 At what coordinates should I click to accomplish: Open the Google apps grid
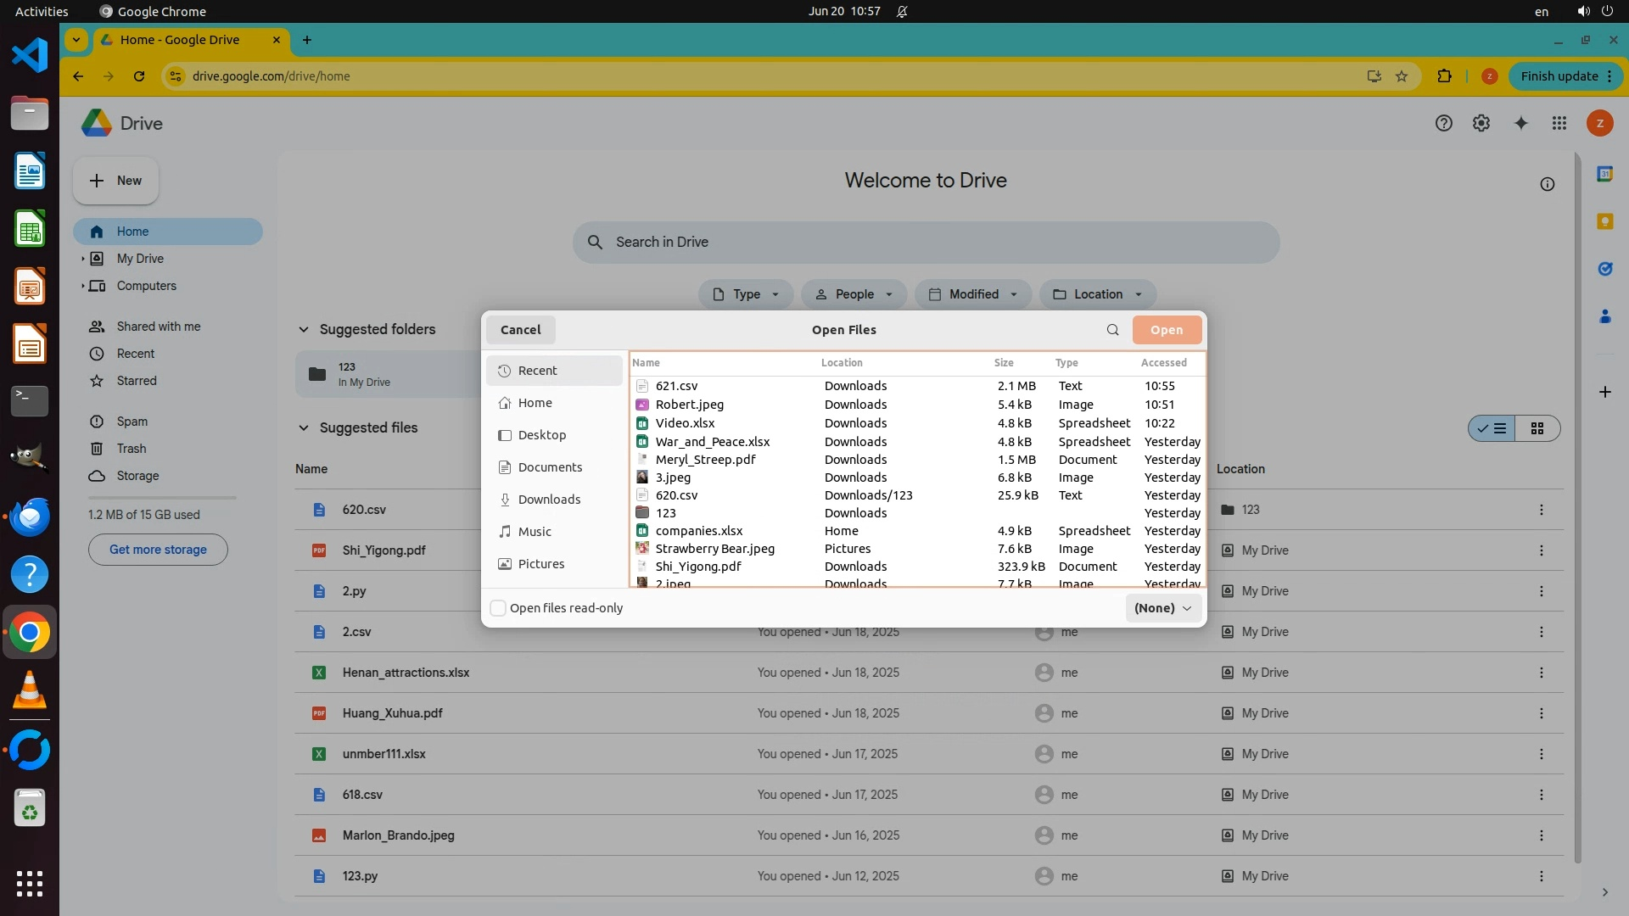(1559, 124)
